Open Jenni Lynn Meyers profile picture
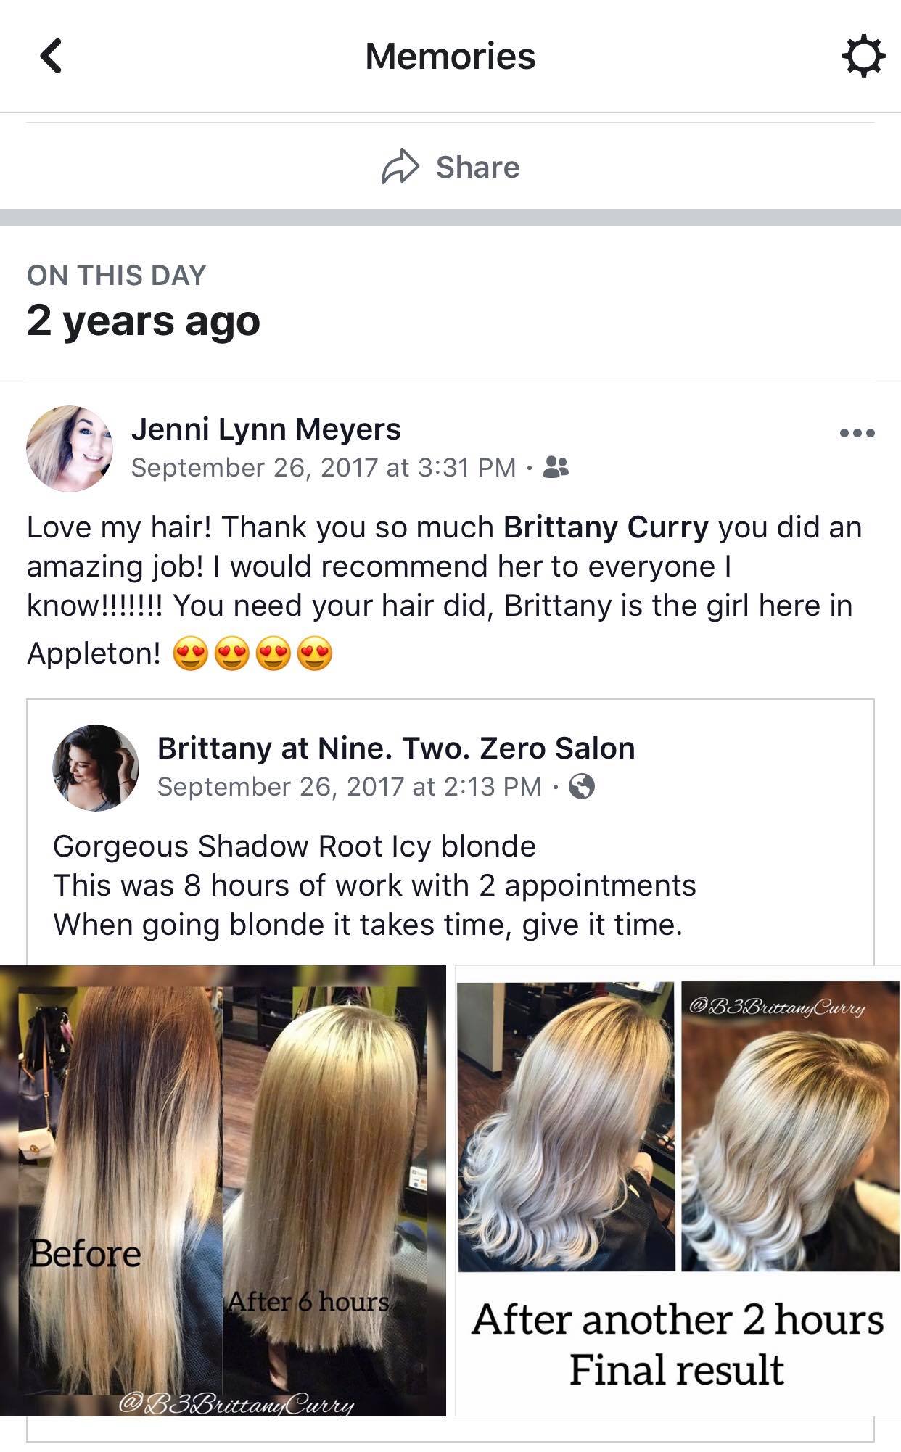Screen dimensions: 901x1452 click(x=70, y=448)
